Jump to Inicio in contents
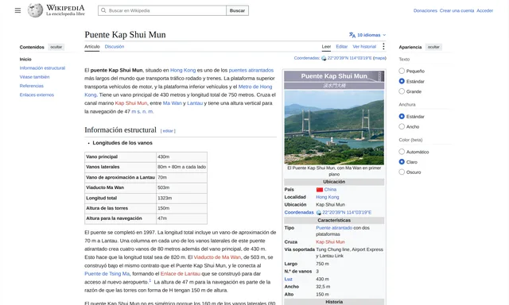The width and height of the screenshot is (509, 305). point(25,60)
